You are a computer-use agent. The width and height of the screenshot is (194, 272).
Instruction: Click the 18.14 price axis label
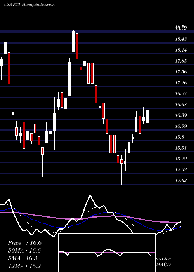[181, 50]
